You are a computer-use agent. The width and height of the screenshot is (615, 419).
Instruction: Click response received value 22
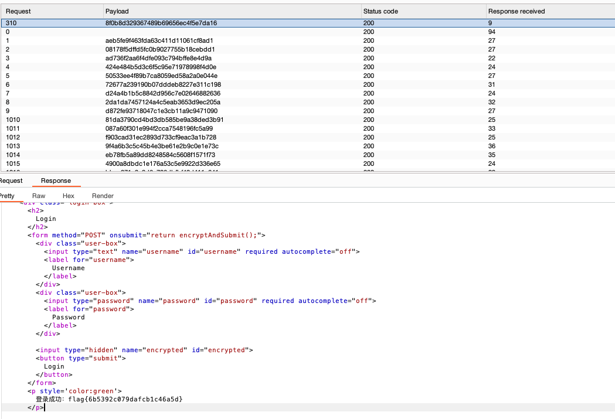(492, 58)
